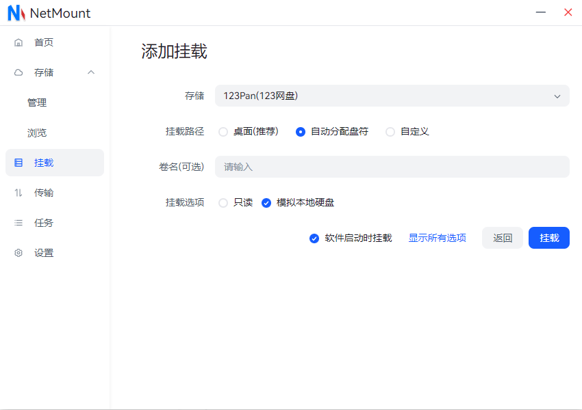Open 浏览 in the sidebar
582x410 pixels.
37,133
